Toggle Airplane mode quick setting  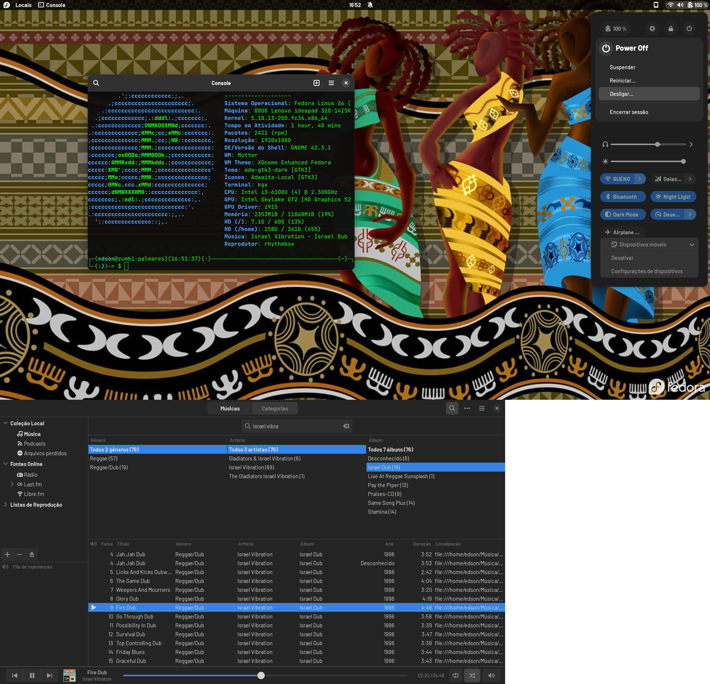click(623, 232)
